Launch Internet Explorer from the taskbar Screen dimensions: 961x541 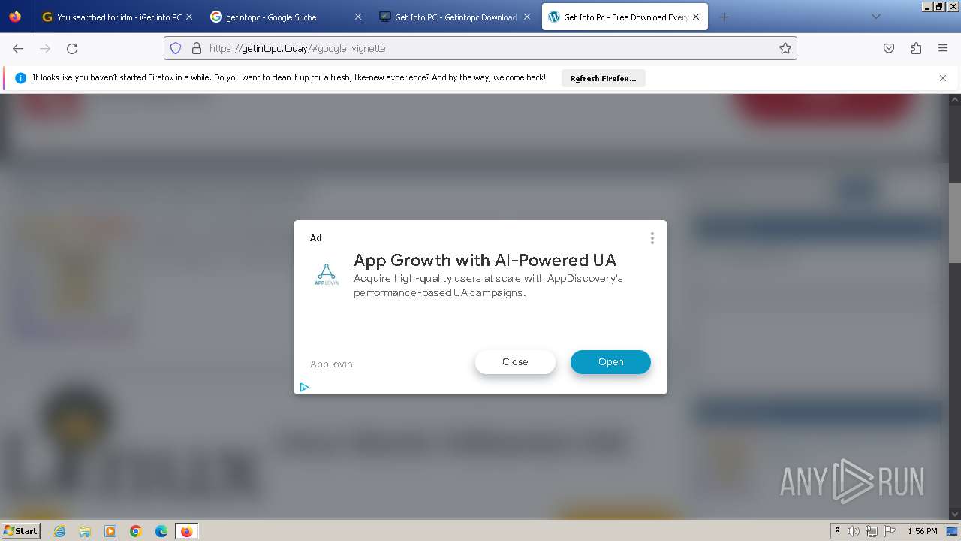point(59,531)
